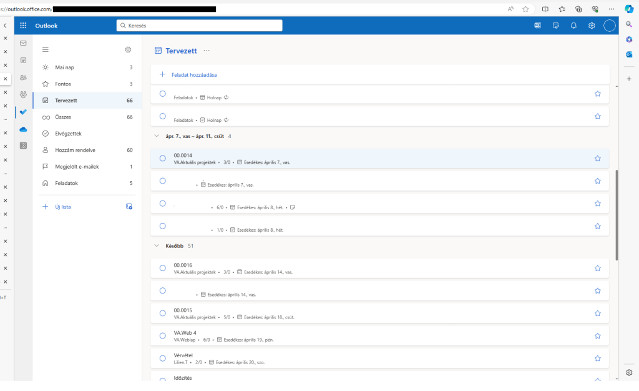The image size is (639, 391).
Task: Mark task 00.0014 as important with star
Action: click(597, 159)
